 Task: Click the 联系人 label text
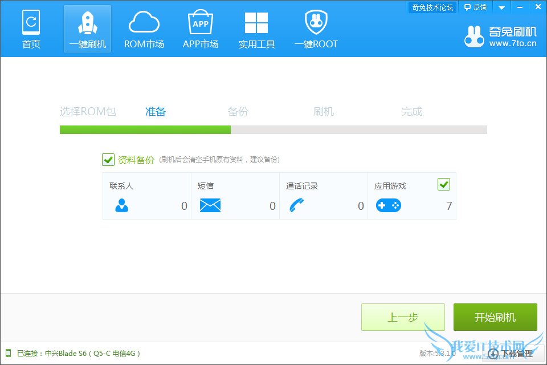click(x=121, y=186)
